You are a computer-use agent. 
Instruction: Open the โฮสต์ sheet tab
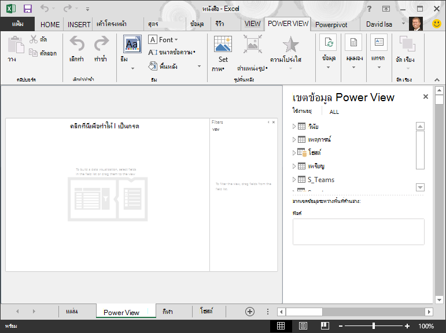click(x=206, y=312)
